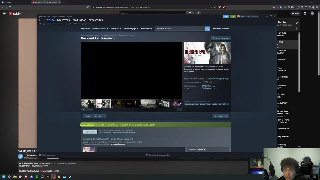This screenshot has height=180, width=320.
Task: Click the CAPCOM developer link
Action: click(208, 86)
